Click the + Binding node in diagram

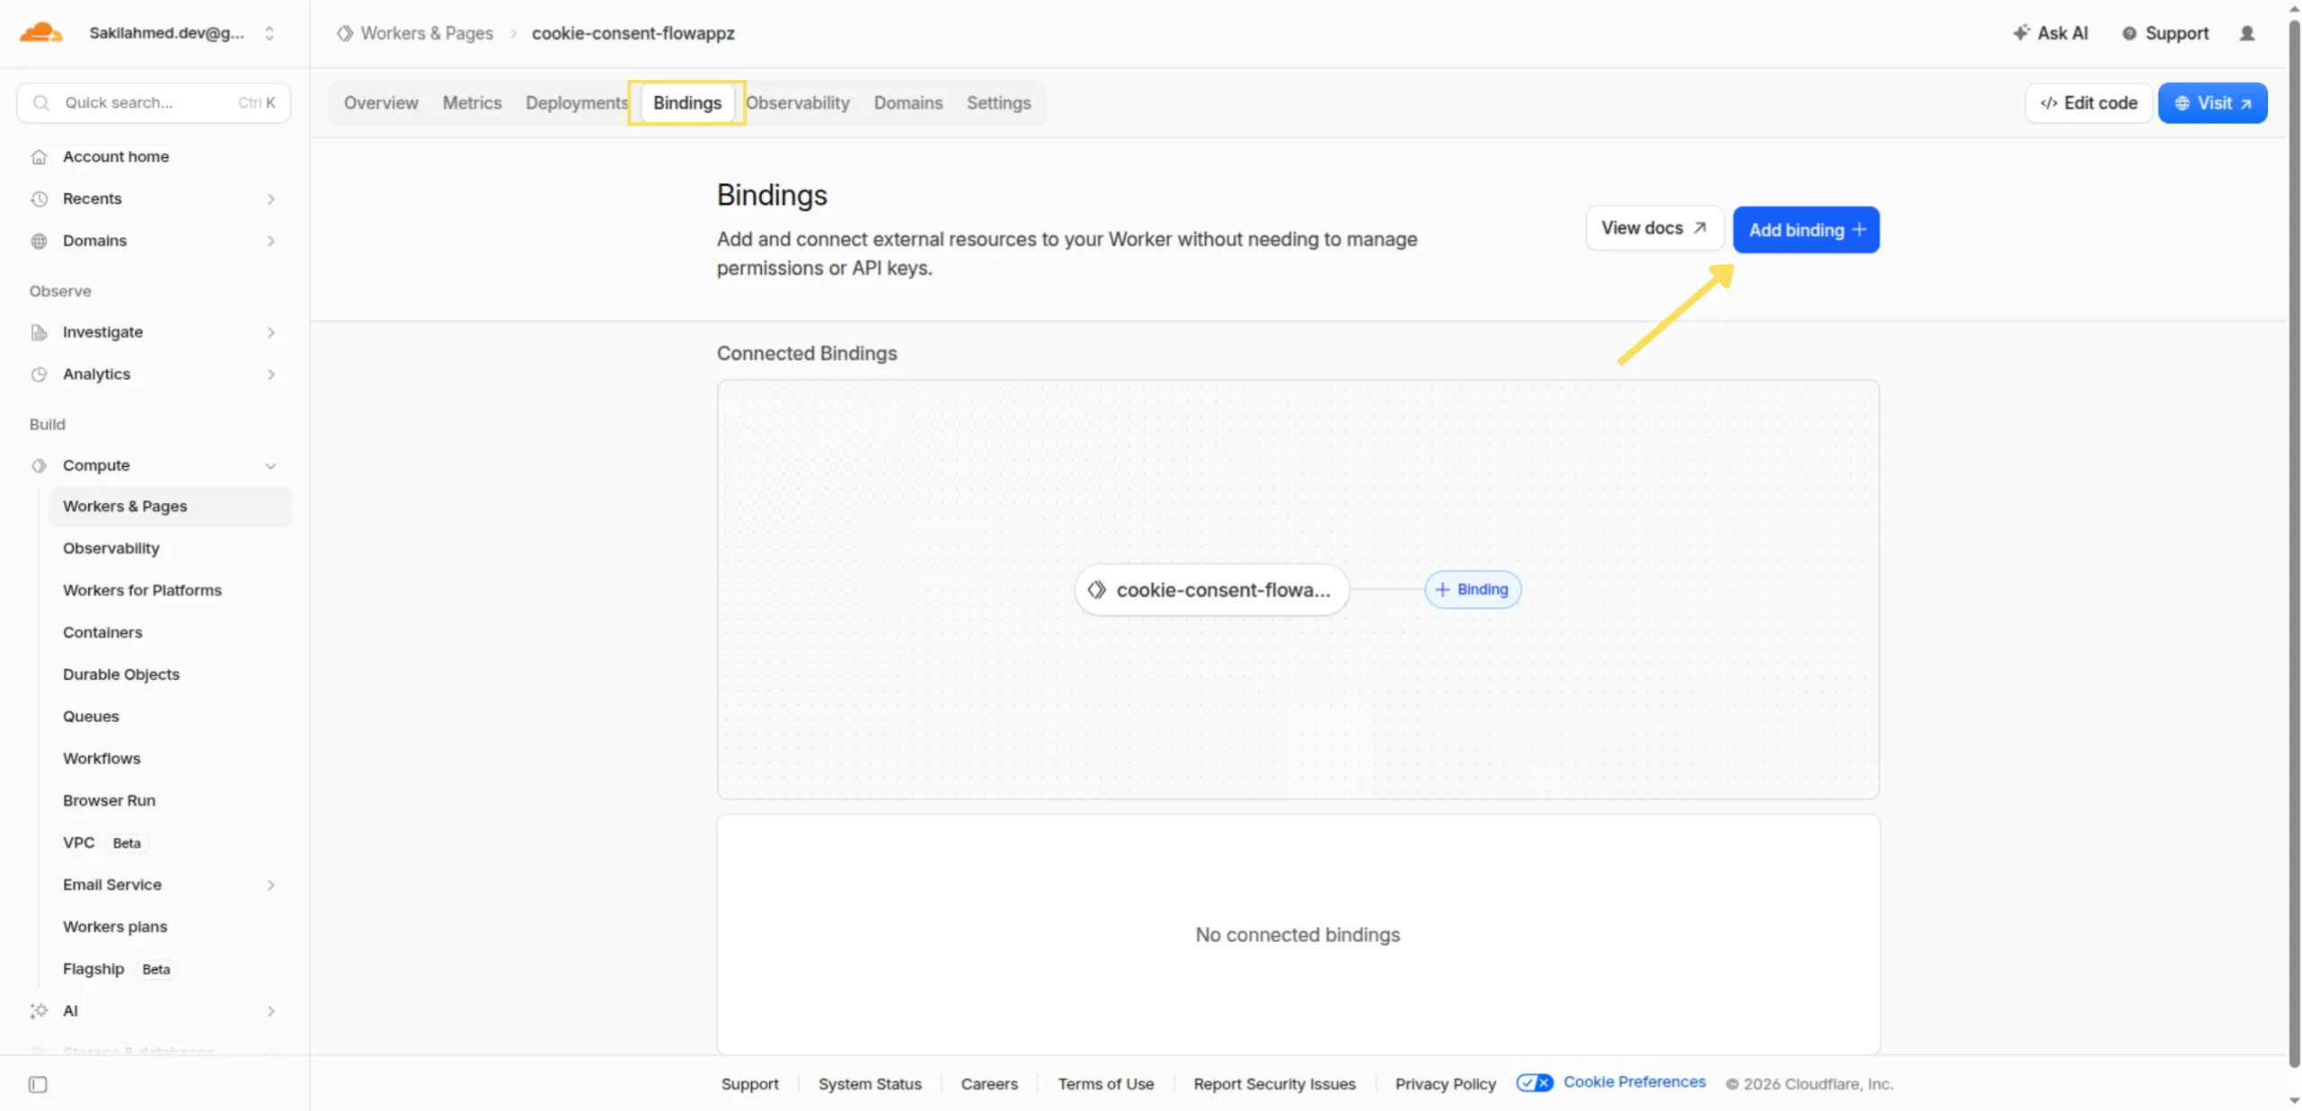tap(1473, 590)
